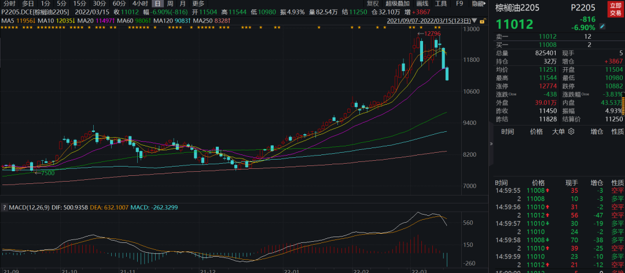Viewport: 625px width, 273px height.
Task: Click the pencil edit icon beside price change
Action: [602, 26]
